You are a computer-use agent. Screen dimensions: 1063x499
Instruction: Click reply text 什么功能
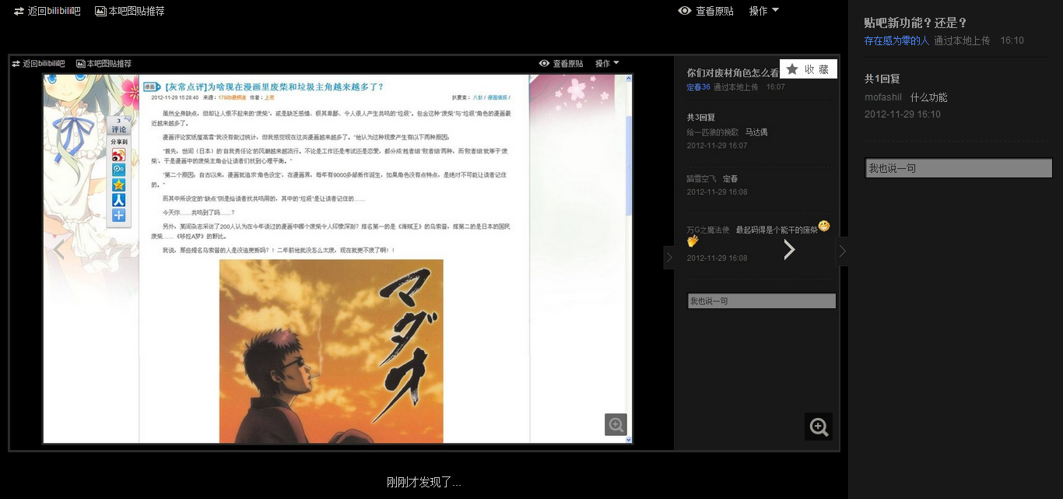click(x=928, y=97)
